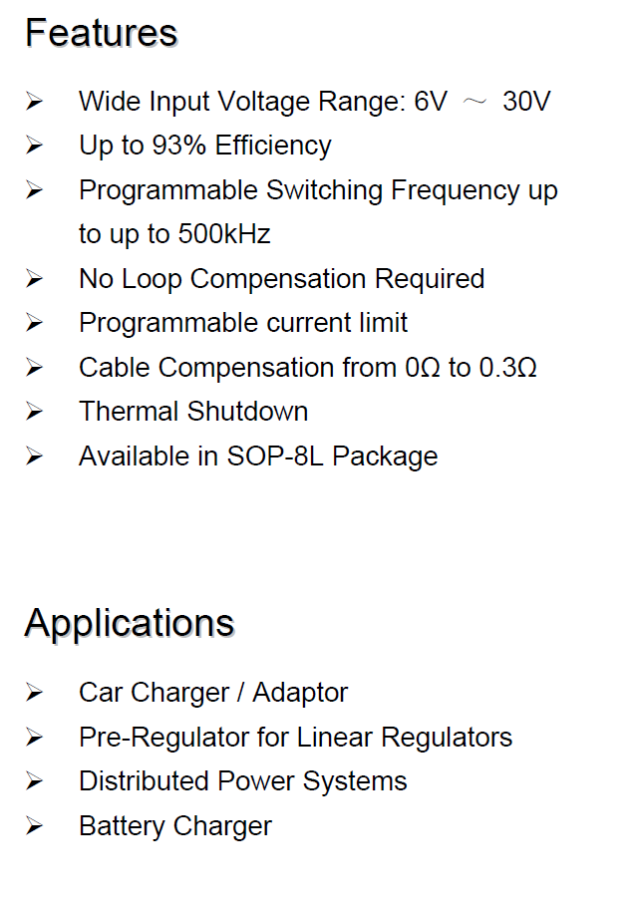Click the Cable Compensation from 0Ω to 0.3Ω line
This screenshot has height=909, width=633.
point(307,368)
